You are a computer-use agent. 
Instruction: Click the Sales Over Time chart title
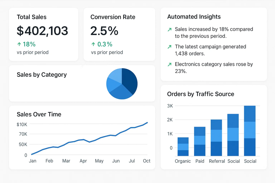pyautogui.click(x=39, y=114)
